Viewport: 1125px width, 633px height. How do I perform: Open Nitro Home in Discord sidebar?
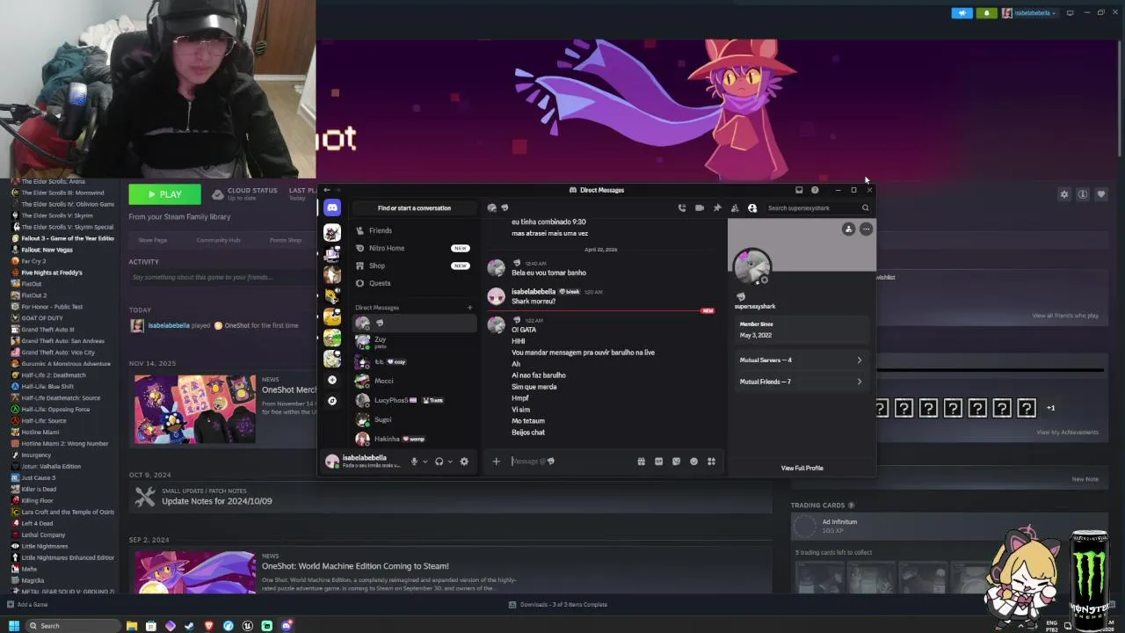(413, 248)
